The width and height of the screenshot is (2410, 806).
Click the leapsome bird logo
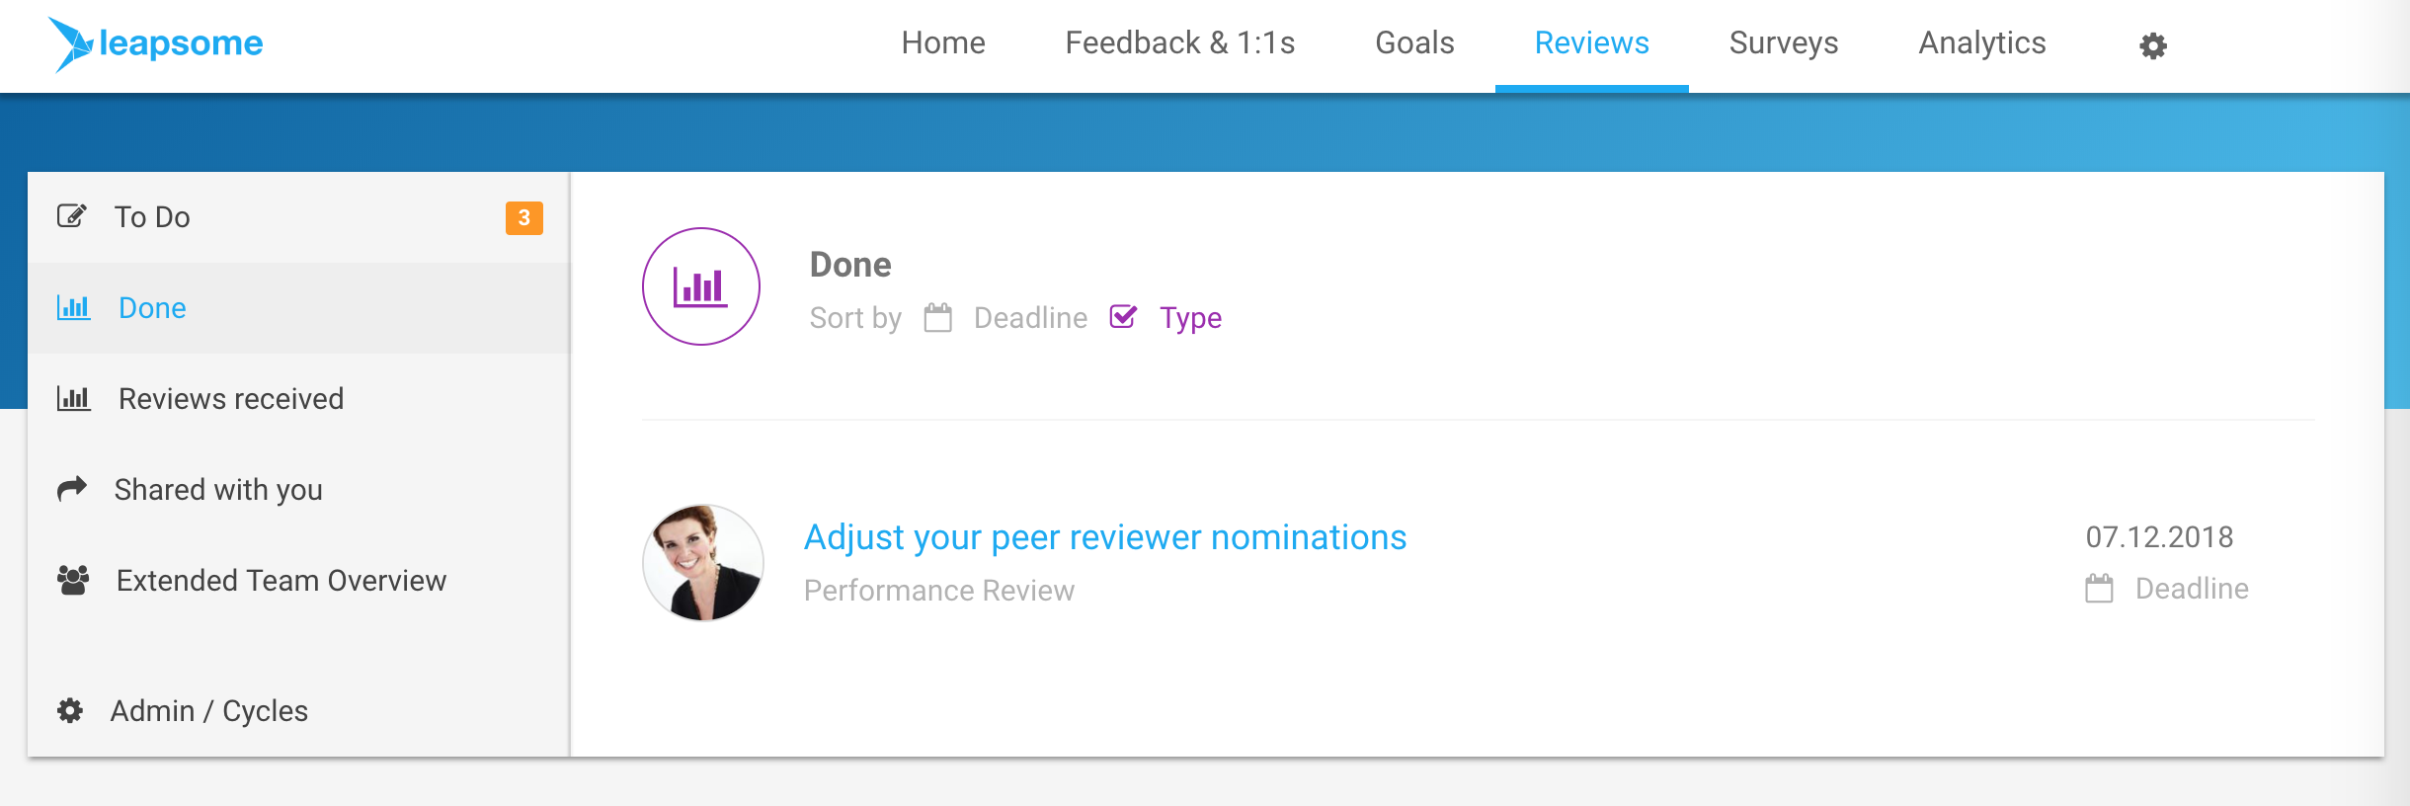click(72, 44)
